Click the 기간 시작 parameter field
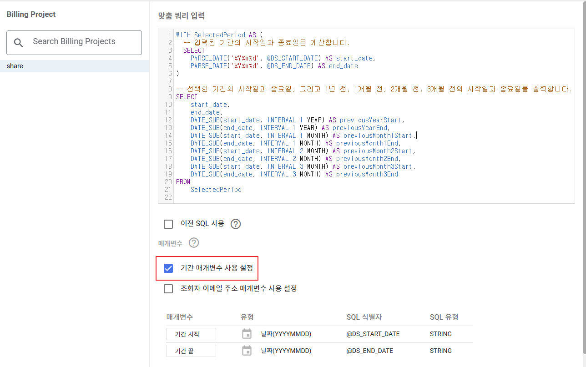This screenshot has height=367, width=586. [x=191, y=334]
